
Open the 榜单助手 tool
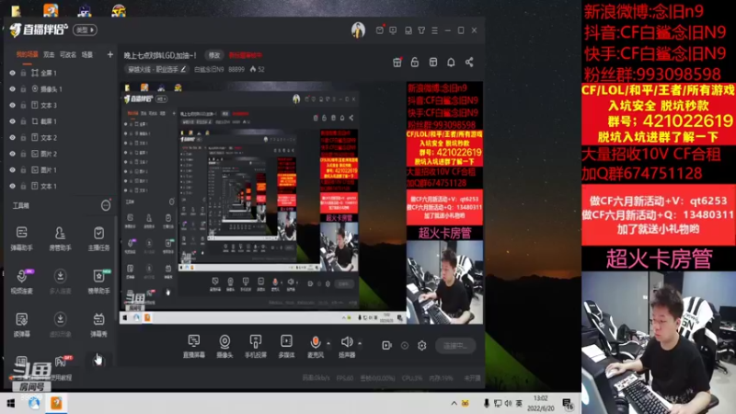98,282
